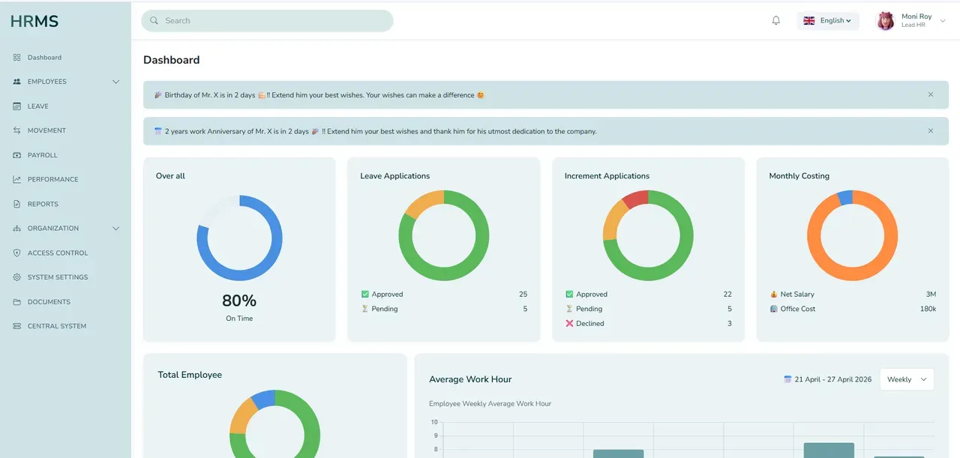Click the Documents folder icon

[x=16, y=302]
